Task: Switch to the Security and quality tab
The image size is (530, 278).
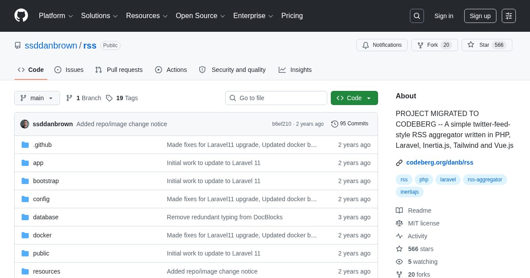Action: pos(232,70)
